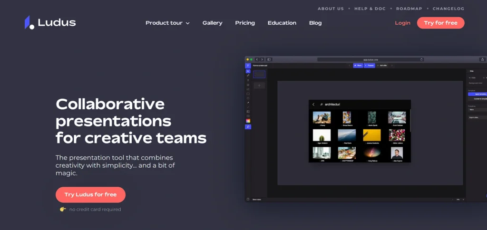Select the misty mountain photo thumbnail
This screenshot has height=230, width=487.
[x=347, y=135]
